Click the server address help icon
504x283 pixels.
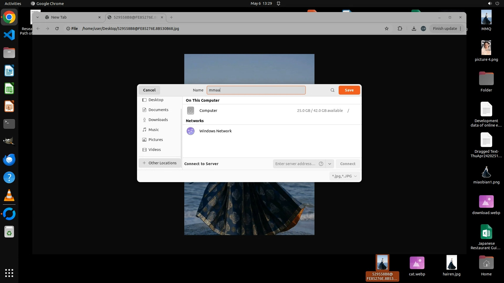click(321, 164)
